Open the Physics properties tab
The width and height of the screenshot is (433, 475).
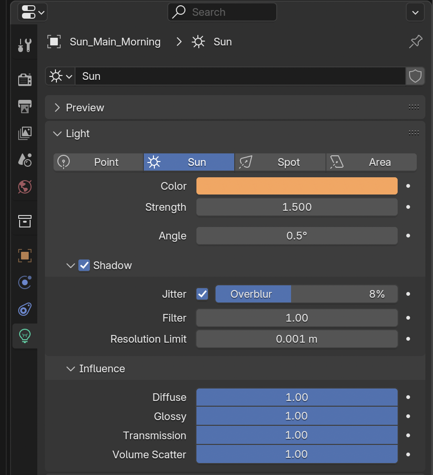coord(25,282)
